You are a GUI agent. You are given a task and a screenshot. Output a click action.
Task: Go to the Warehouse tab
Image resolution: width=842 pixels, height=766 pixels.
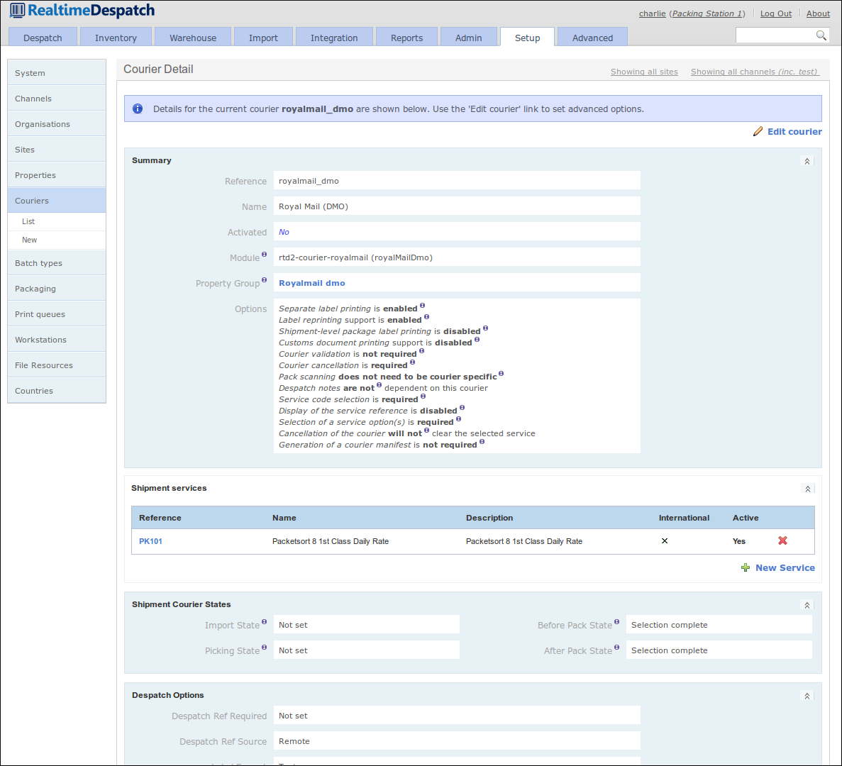193,38
